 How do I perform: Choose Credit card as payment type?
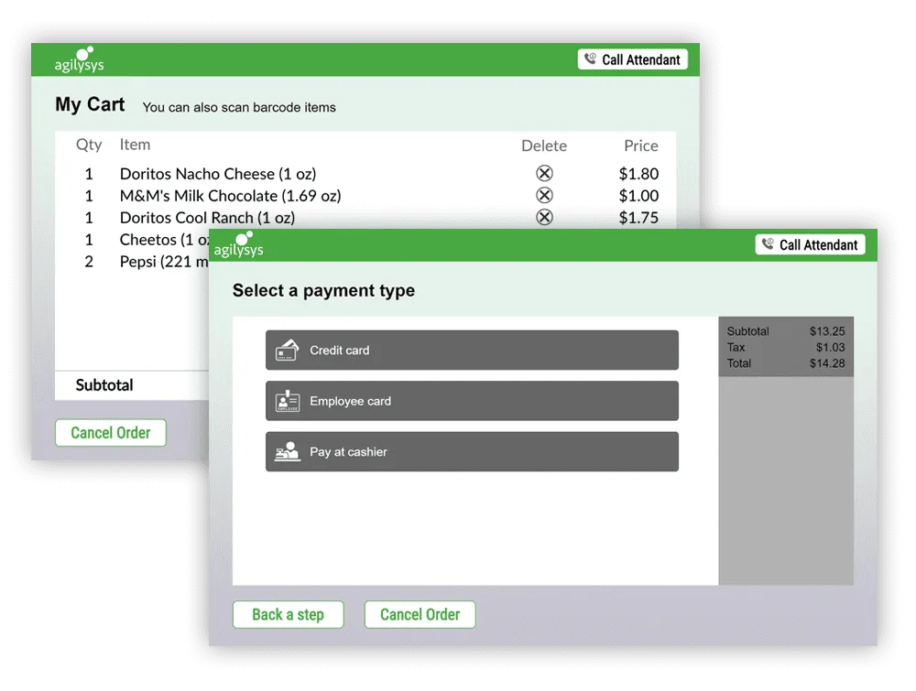[472, 351]
